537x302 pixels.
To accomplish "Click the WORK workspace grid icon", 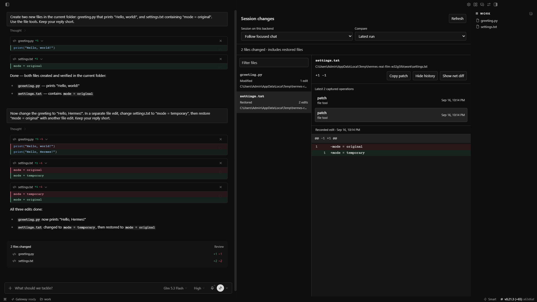I will tap(477, 13).
